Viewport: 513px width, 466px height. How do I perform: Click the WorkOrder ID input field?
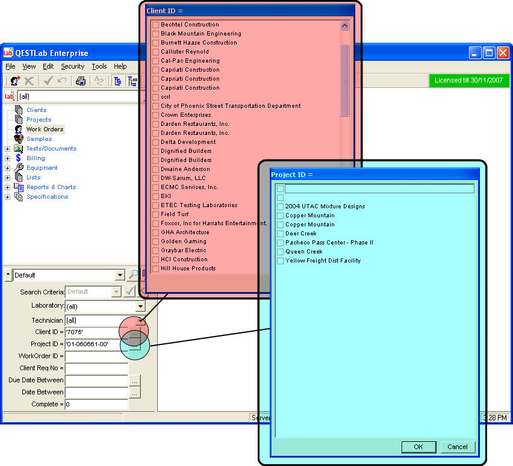coord(96,356)
